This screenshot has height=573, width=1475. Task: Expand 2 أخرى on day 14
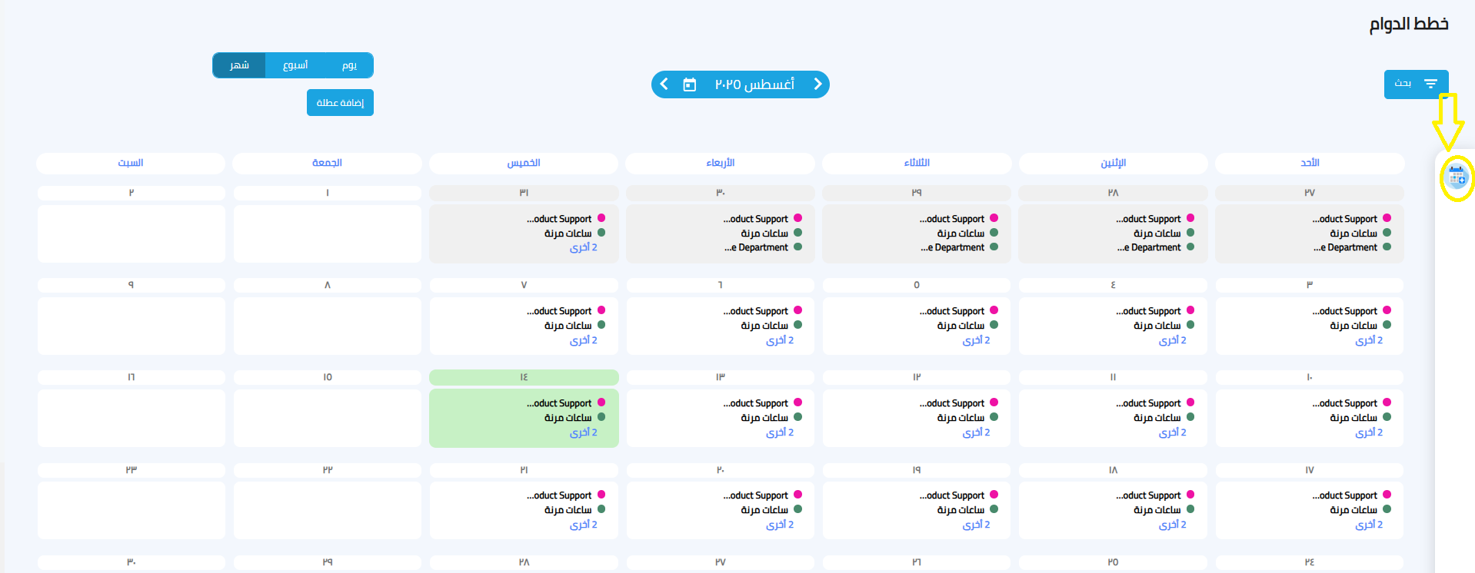pos(583,432)
